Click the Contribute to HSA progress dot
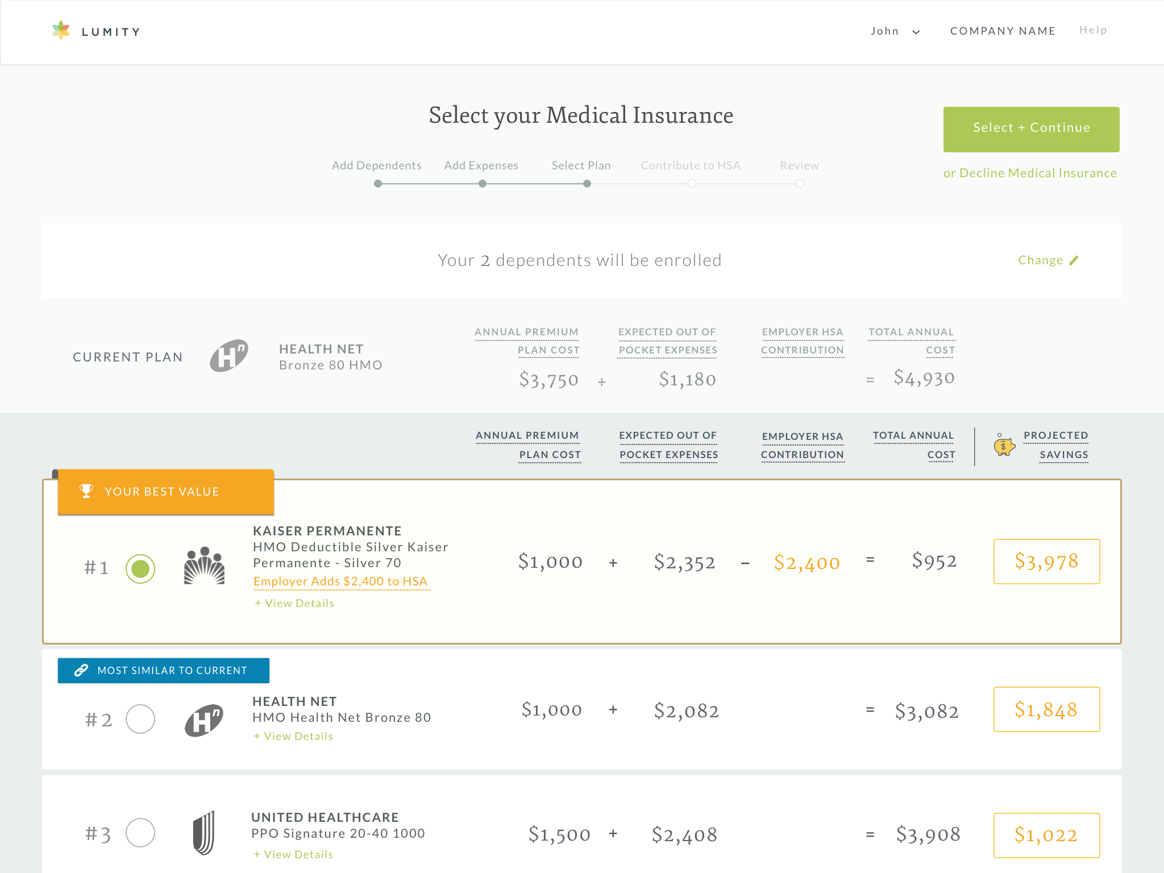 (691, 184)
